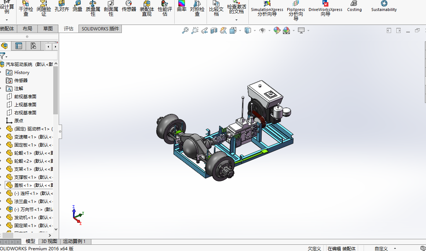Show earlier manager tabs with left arrow
The width and height of the screenshot is (426, 251).
(x=48, y=47)
